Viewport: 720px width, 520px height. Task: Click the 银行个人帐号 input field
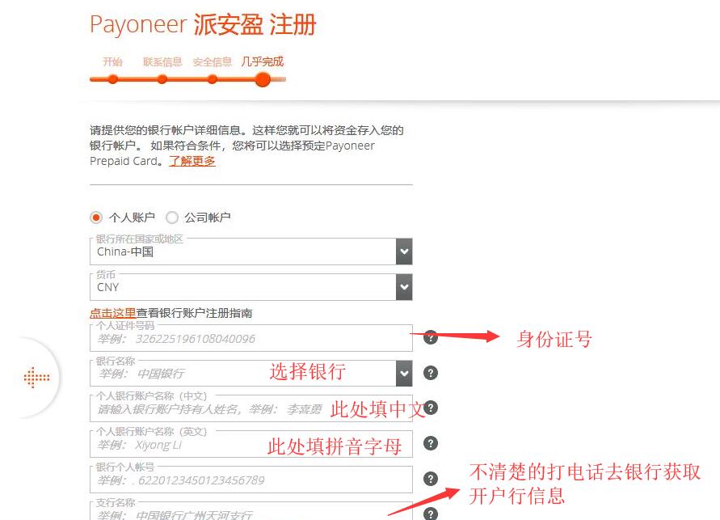click(x=251, y=480)
